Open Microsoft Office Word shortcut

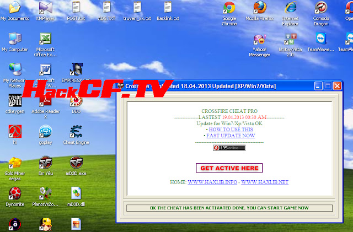coord(45,75)
